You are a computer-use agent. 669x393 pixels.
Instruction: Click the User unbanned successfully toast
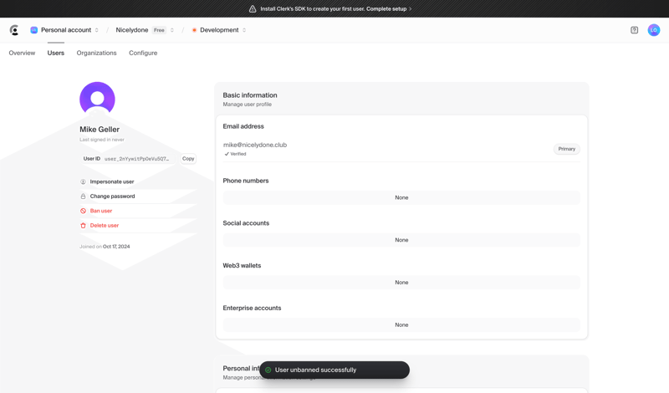(334, 370)
